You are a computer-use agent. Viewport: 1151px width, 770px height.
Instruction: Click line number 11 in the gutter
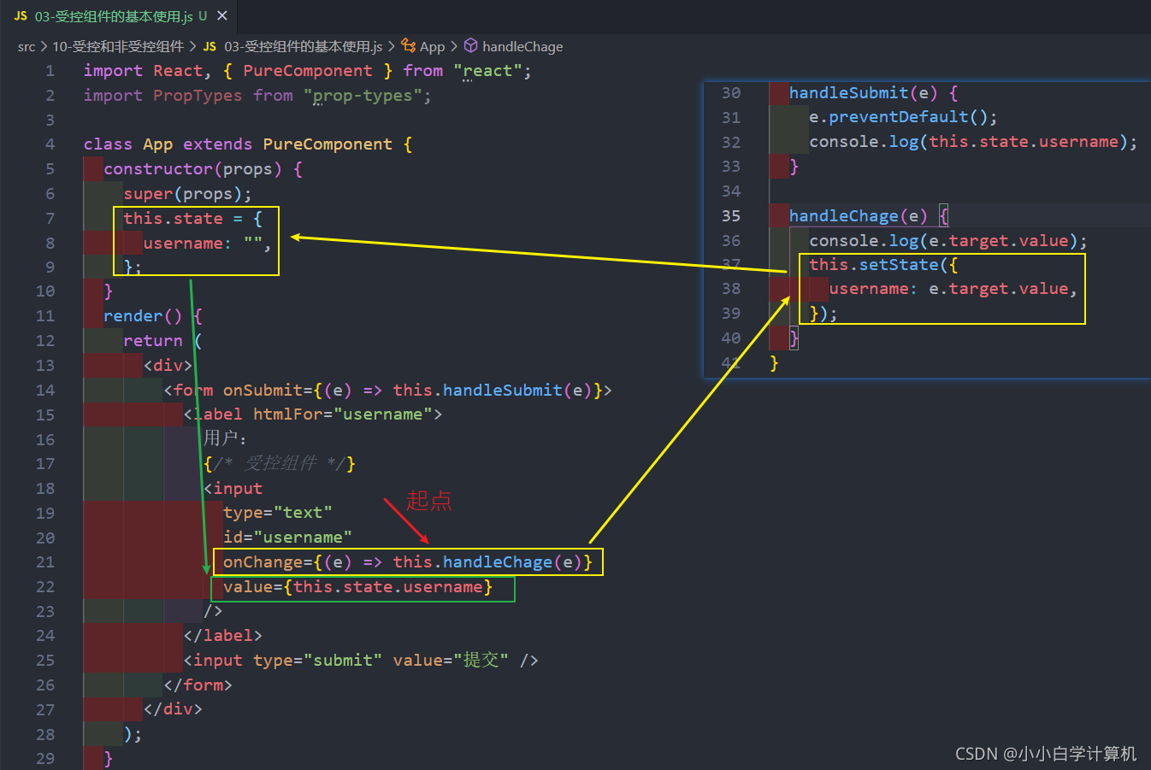45,316
